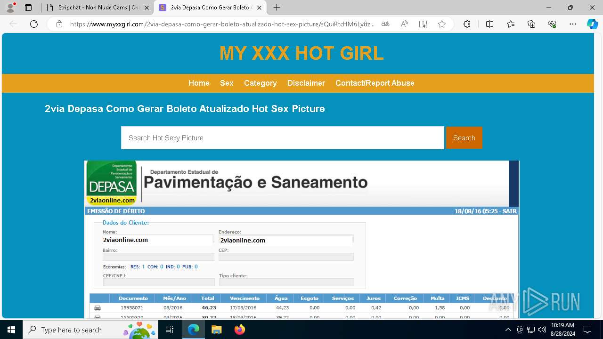Select the 2via Depasa tab
The height and width of the screenshot is (339, 603).
[x=210, y=8]
